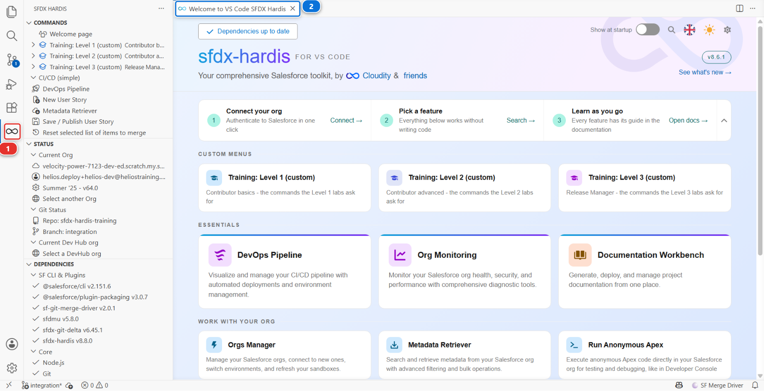
Task: Select sfdx-hardis v8.8.0 dependency row
Action: [x=98, y=341]
